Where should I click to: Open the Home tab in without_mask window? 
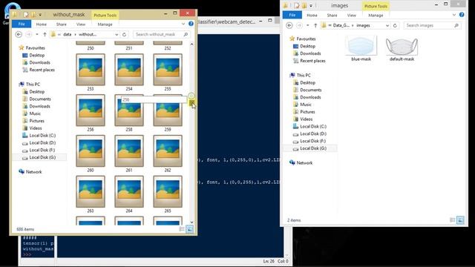[42, 24]
